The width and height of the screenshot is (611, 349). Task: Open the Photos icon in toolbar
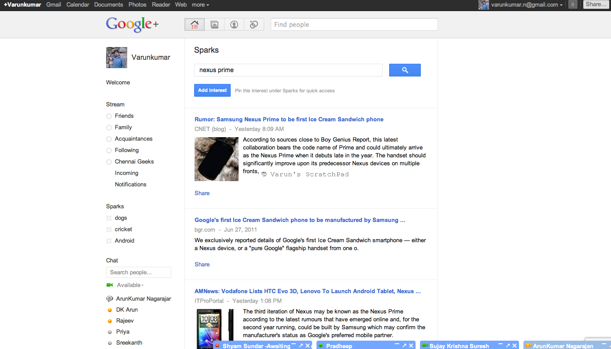point(214,25)
